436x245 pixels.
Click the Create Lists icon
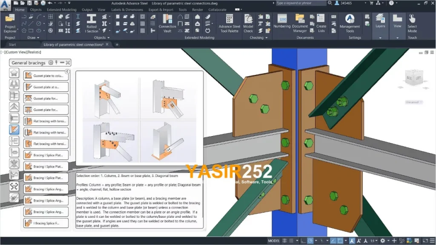tap(321, 23)
